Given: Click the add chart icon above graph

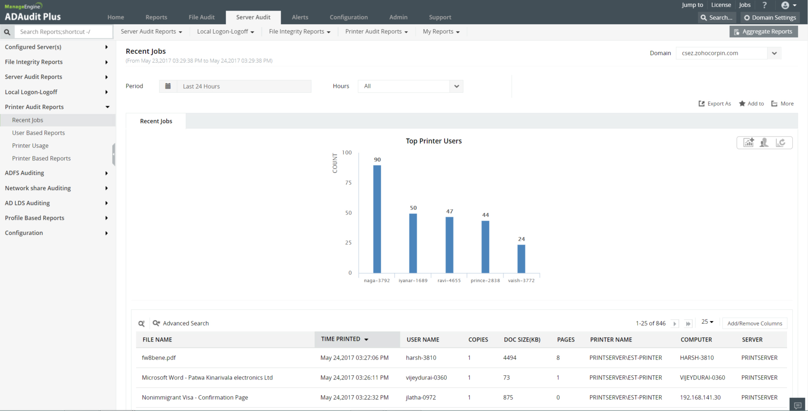Looking at the screenshot, I should point(748,143).
